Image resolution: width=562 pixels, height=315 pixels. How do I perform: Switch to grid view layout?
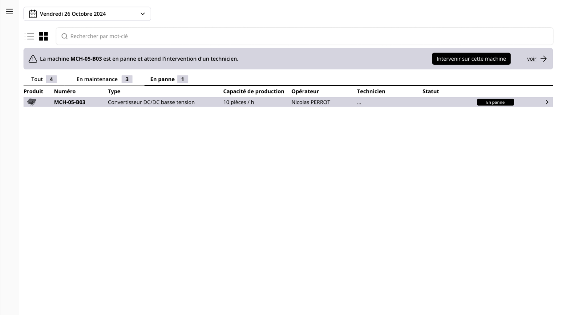(x=44, y=36)
